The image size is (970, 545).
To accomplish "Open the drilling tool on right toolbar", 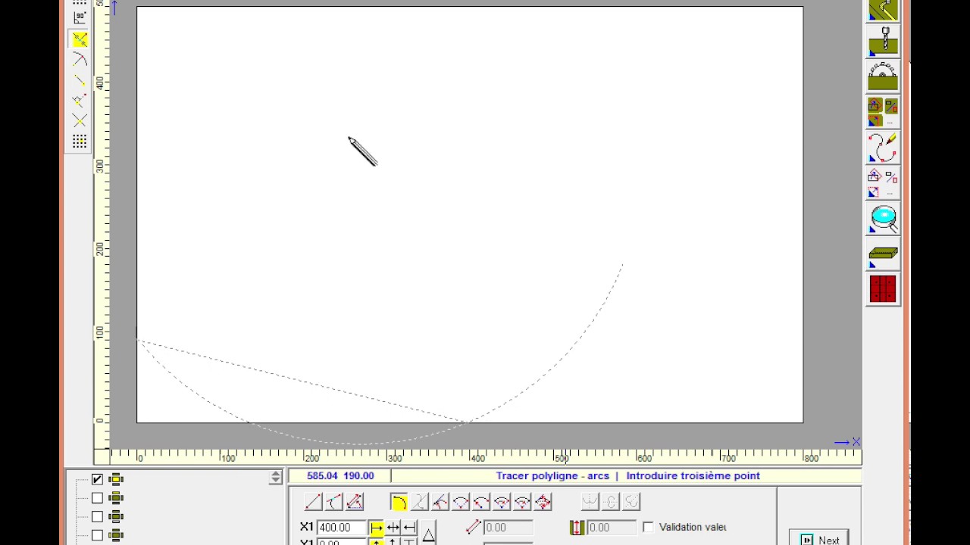I will [883, 42].
